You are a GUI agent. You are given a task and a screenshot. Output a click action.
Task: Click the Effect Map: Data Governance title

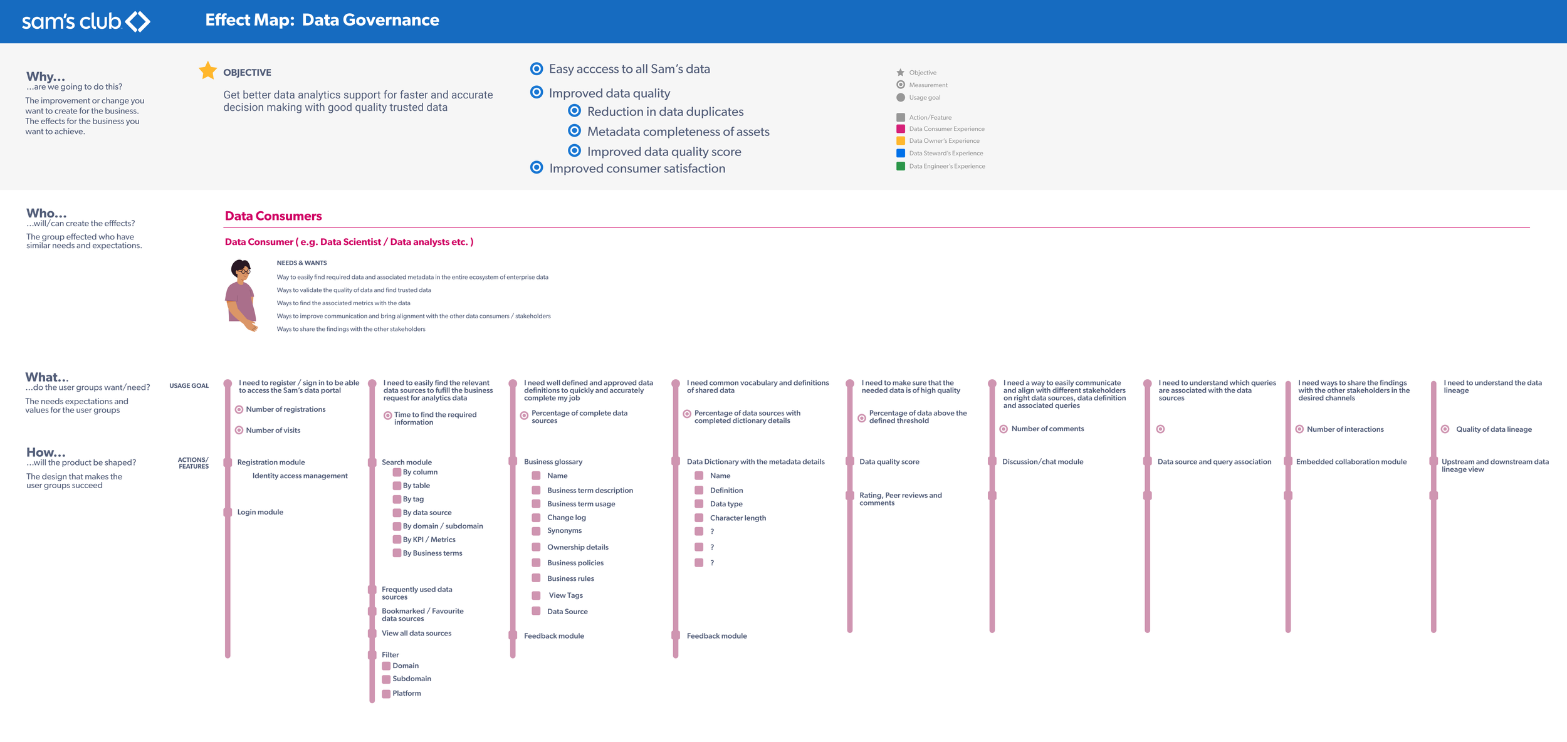[322, 20]
